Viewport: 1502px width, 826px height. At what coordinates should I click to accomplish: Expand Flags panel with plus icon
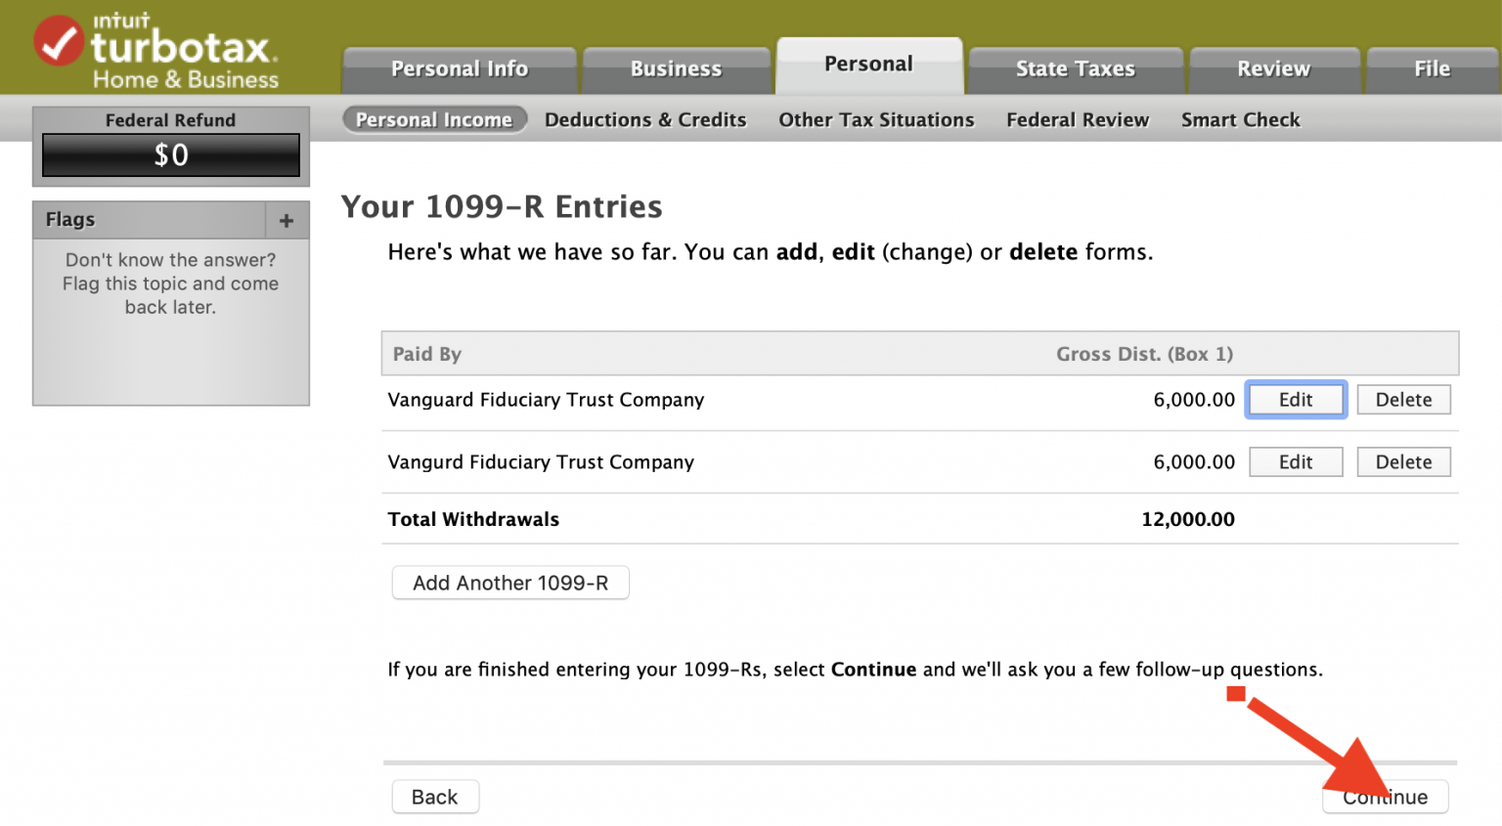pos(287,221)
